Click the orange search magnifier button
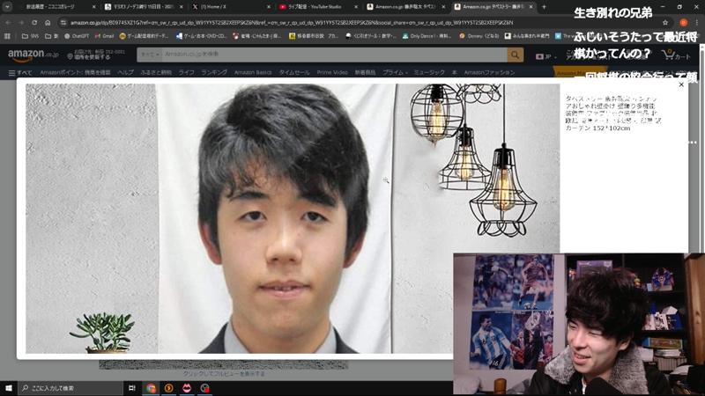705x396 pixels. [515, 55]
